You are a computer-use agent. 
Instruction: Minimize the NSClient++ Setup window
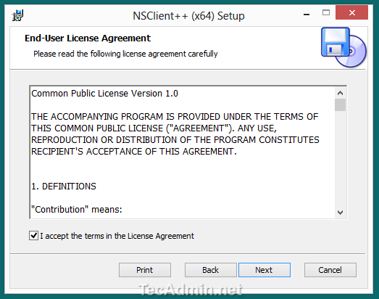[307, 14]
